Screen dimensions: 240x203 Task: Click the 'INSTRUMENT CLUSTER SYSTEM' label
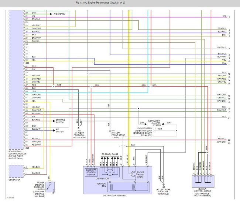click(154, 123)
